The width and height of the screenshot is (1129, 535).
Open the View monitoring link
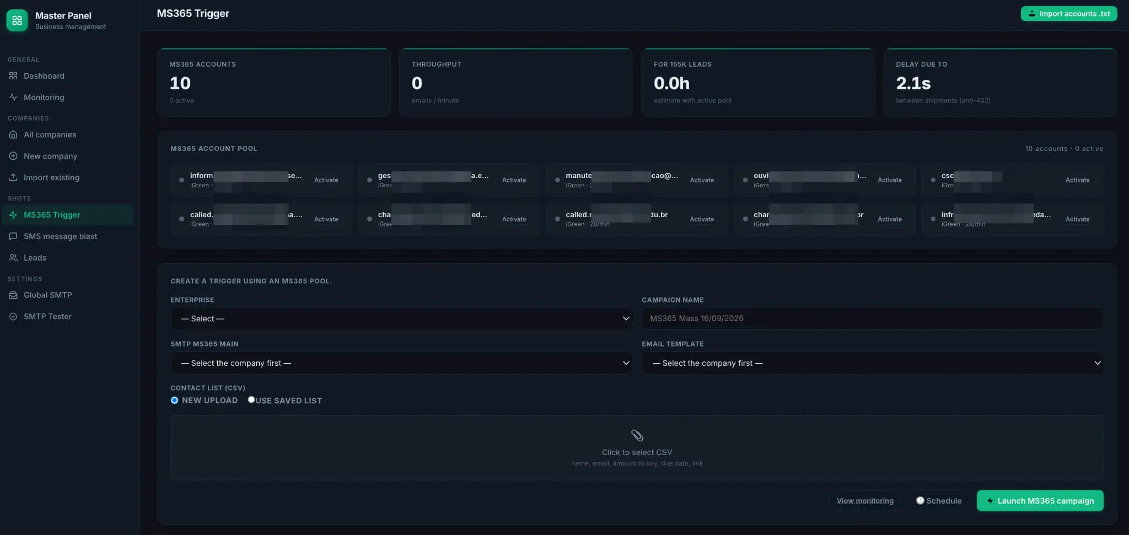pyautogui.click(x=865, y=501)
